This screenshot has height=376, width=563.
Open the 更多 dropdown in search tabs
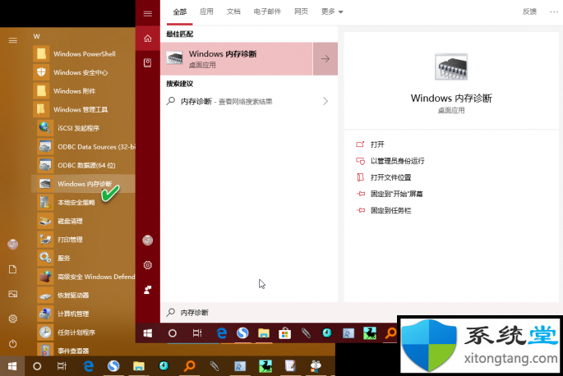coord(332,11)
